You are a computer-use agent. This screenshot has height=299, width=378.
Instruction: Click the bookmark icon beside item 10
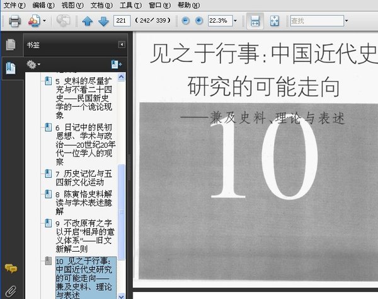(49, 261)
